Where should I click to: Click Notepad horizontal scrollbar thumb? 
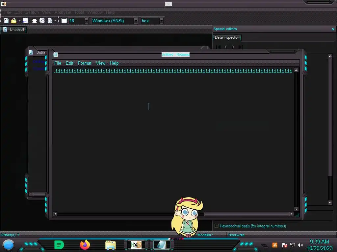pyautogui.click(x=246, y=214)
